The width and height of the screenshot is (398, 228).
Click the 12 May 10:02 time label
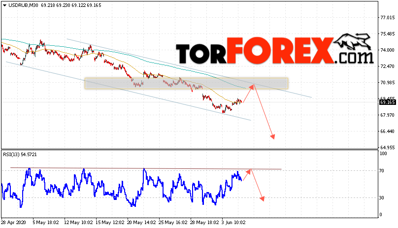(x=78, y=223)
